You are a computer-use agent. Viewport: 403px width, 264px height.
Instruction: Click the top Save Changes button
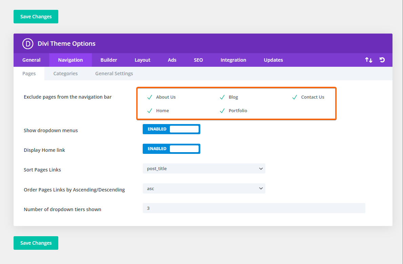pos(36,17)
